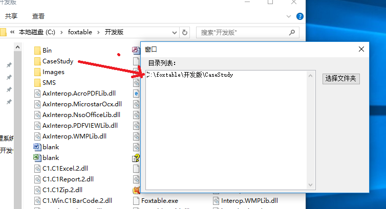Expand the ribbon with the chevron arrow
The width and height of the screenshot is (386, 209).
(x=289, y=16)
